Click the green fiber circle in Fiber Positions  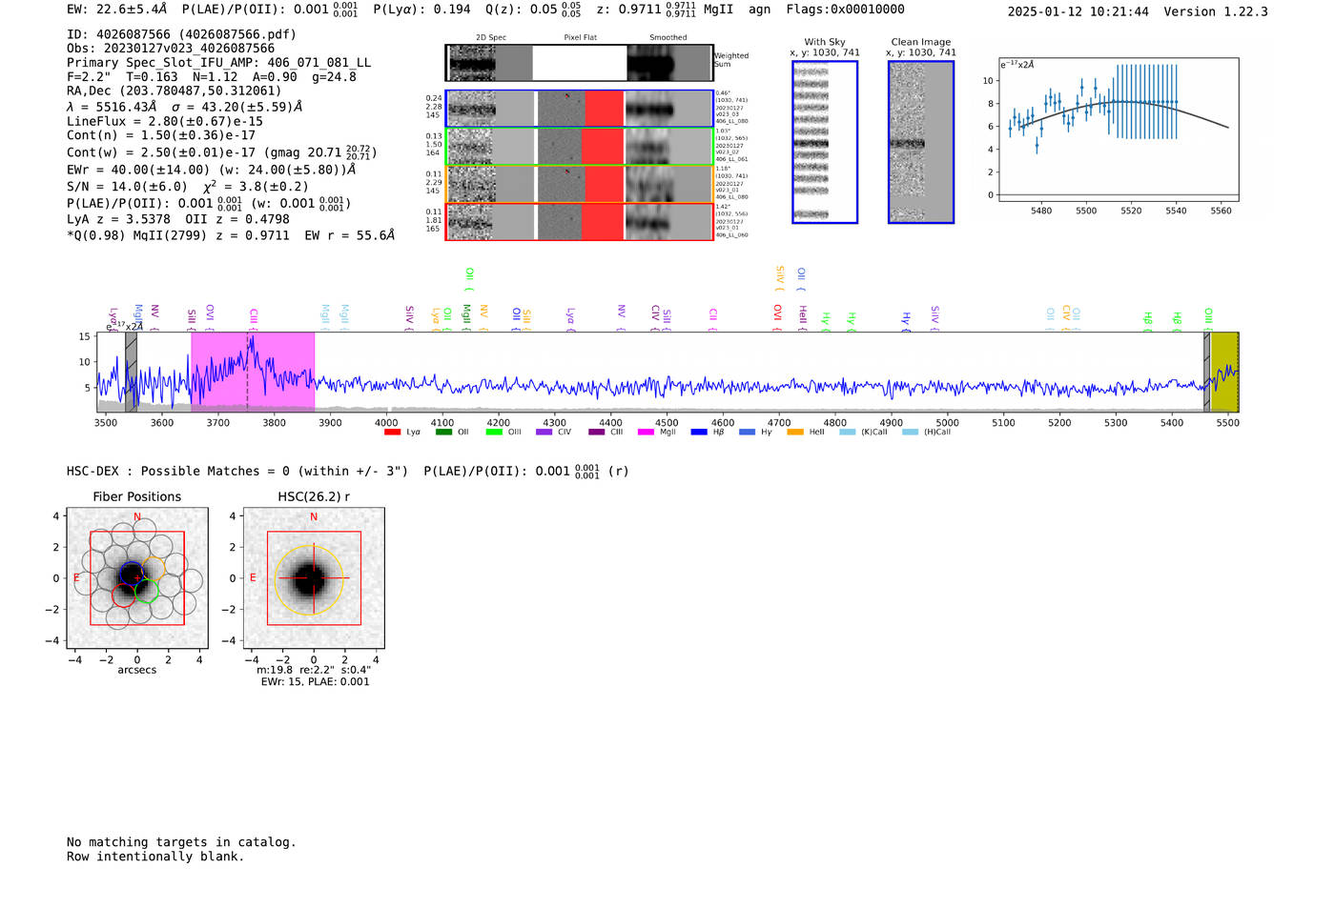(x=147, y=591)
